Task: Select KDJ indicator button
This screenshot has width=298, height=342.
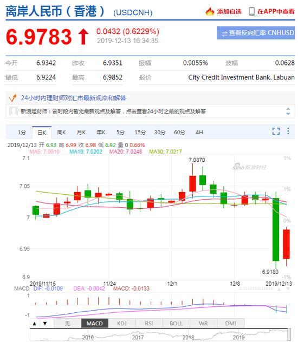Action: (x=122, y=324)
